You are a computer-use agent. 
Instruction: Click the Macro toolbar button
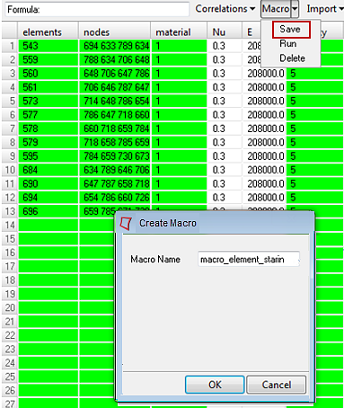[276, 9]
